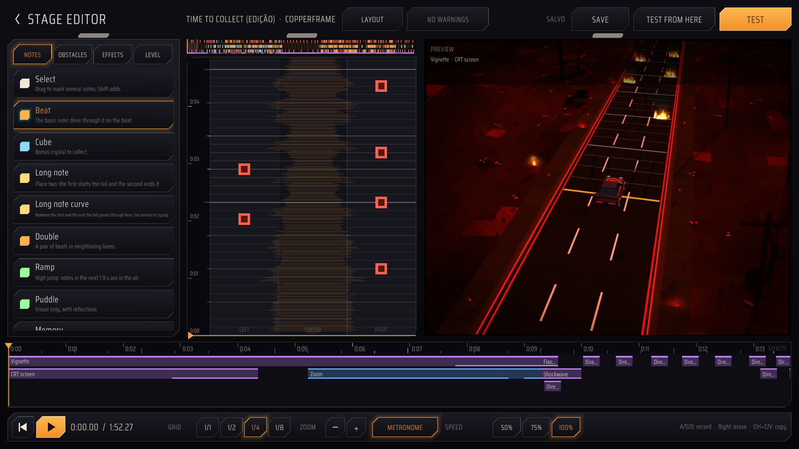Select the CRT screen effect clip
Viewport: 799px width, 449px height.
[x=133, y=374]
